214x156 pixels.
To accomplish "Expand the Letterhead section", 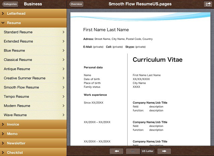I will click(33, 13).
